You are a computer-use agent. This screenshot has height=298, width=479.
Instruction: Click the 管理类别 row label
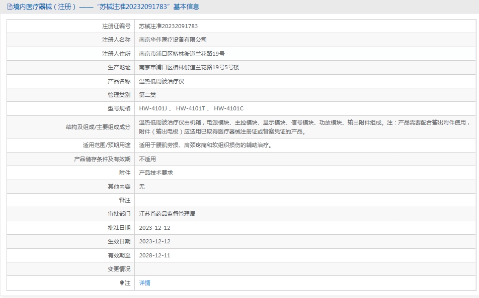point(119,95)
